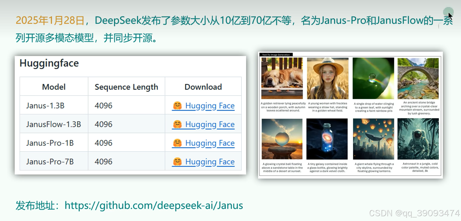Click the flying whale with lanterns image

[374, 139]
